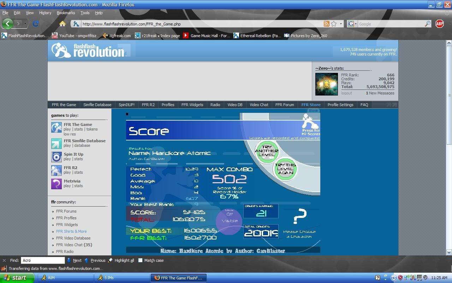Screen dimensions: 452x283
Task: Click the Firefox reload page icon
Action: tap(35, 24)
